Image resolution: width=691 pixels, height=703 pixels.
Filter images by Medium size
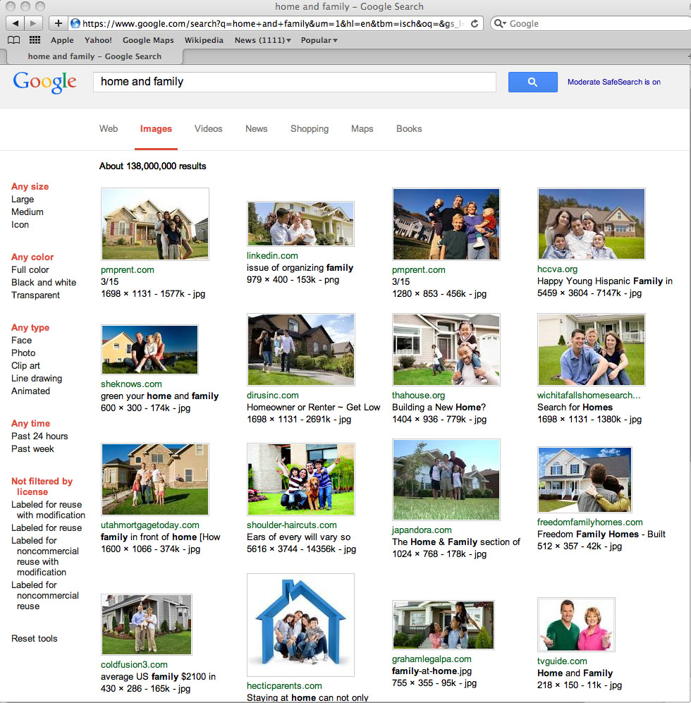27,212
